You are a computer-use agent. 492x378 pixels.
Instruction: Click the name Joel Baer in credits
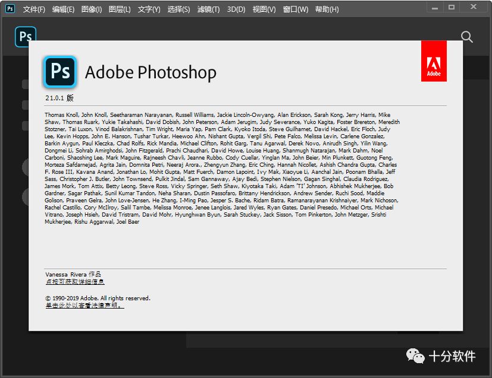tap(128, 221)
